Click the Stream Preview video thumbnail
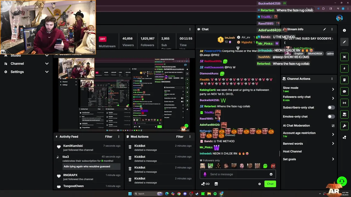Viewport: 351px width, 197px height. [x=124, y=95]
